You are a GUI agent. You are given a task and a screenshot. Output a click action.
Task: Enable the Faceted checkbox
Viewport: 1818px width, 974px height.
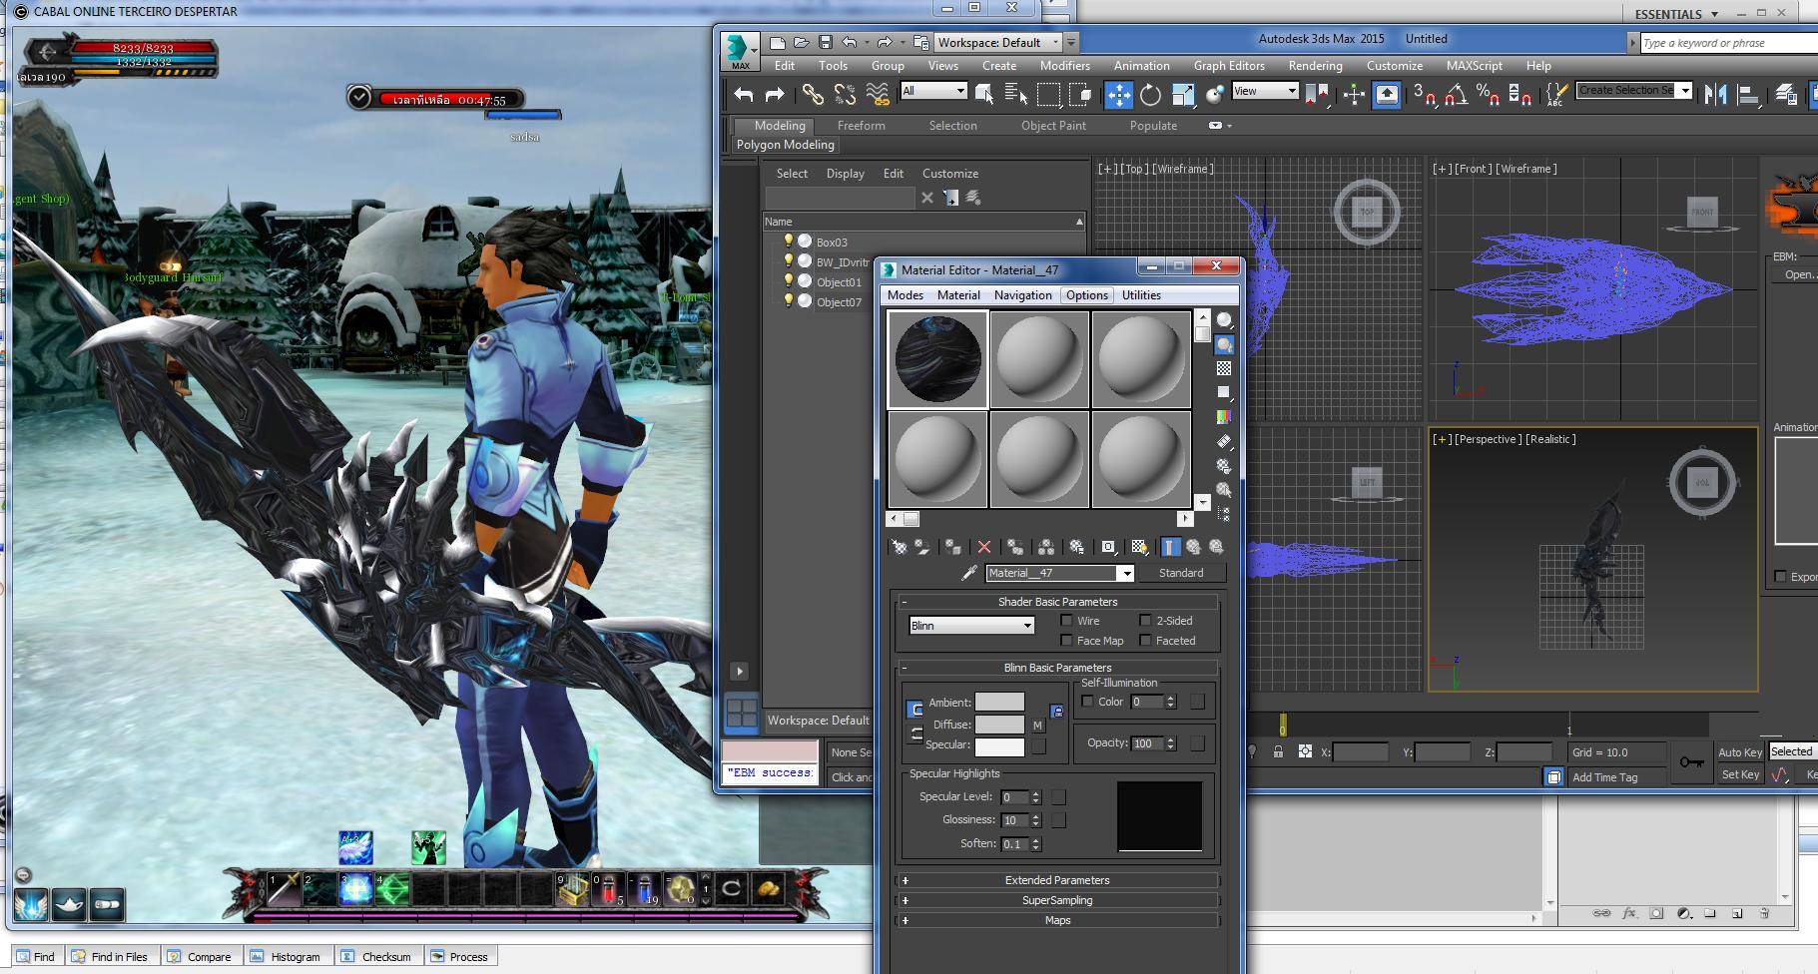coord(1145,641)
